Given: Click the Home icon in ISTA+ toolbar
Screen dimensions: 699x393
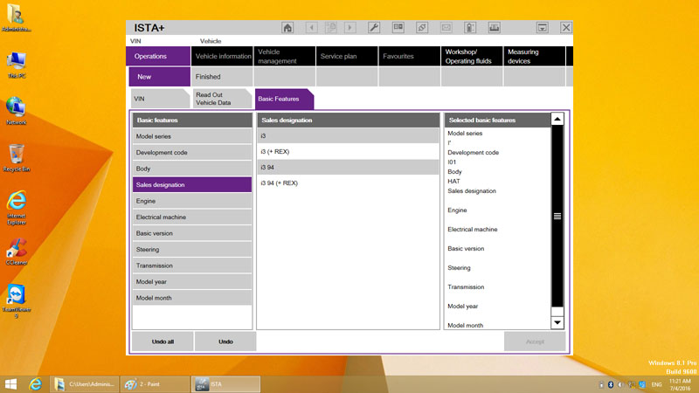Looking at the screenshot, I should pos(287,28).
